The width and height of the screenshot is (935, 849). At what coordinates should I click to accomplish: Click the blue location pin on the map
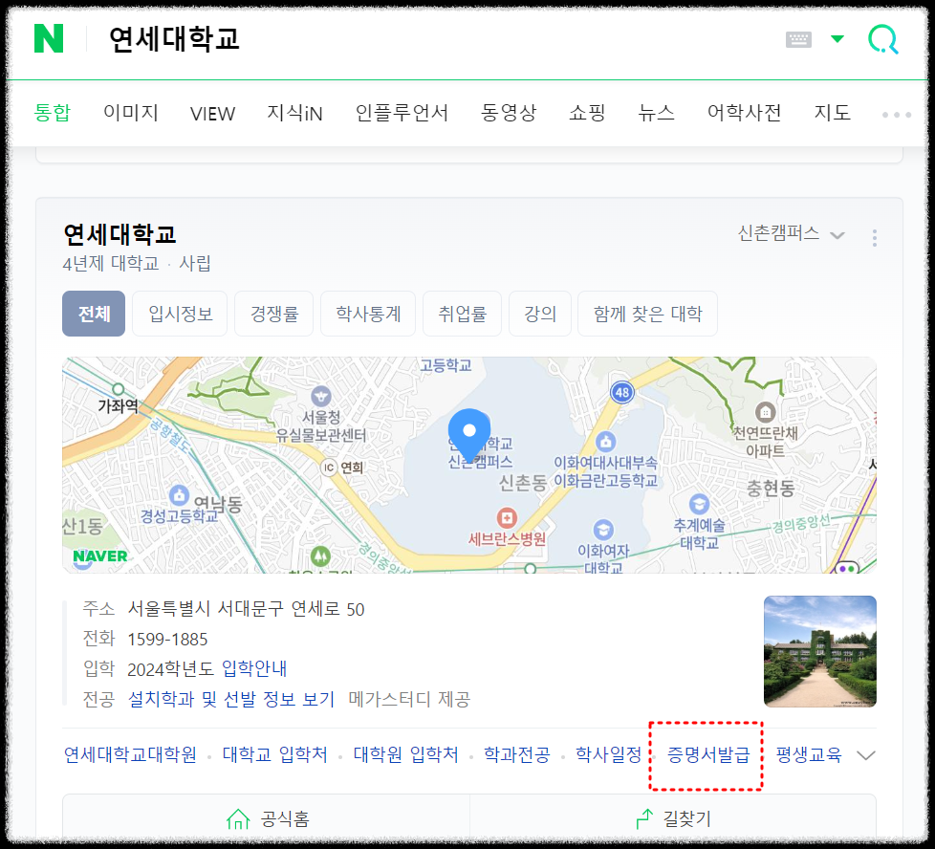(x=469, y=435)
